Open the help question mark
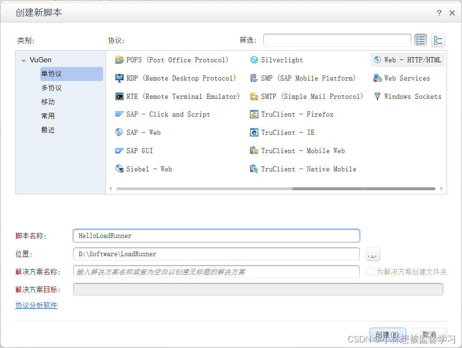462x348 pixels. pos(439,13)
